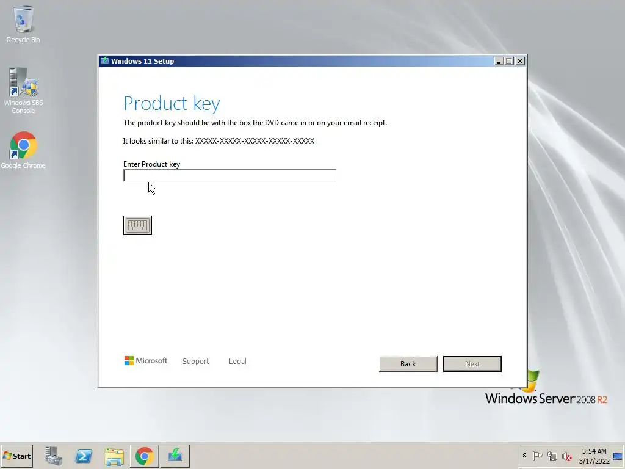Image resolution: width=625 pixels, height=469 pixels.
Task: Open the on-screen keyboard button
Action: pyautogui.click(x=137, y=225)
